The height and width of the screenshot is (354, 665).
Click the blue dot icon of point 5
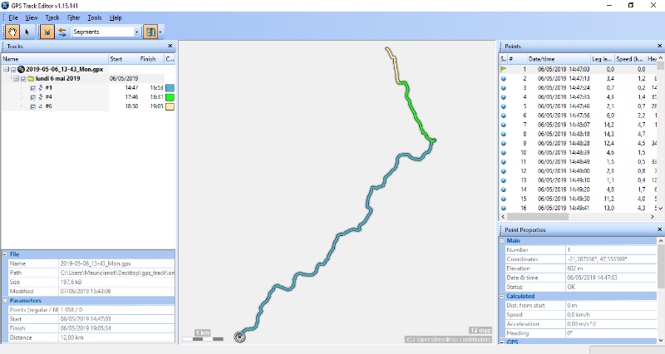pyautogui.click(x=504, y=106)
